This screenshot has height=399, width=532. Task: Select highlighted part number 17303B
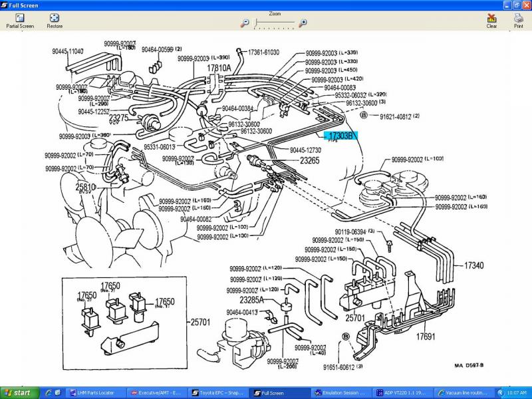tap(340, 136)
